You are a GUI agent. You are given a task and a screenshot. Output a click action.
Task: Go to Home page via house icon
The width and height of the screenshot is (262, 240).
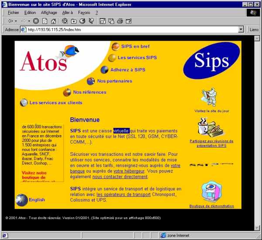click(x=53, y=21)
